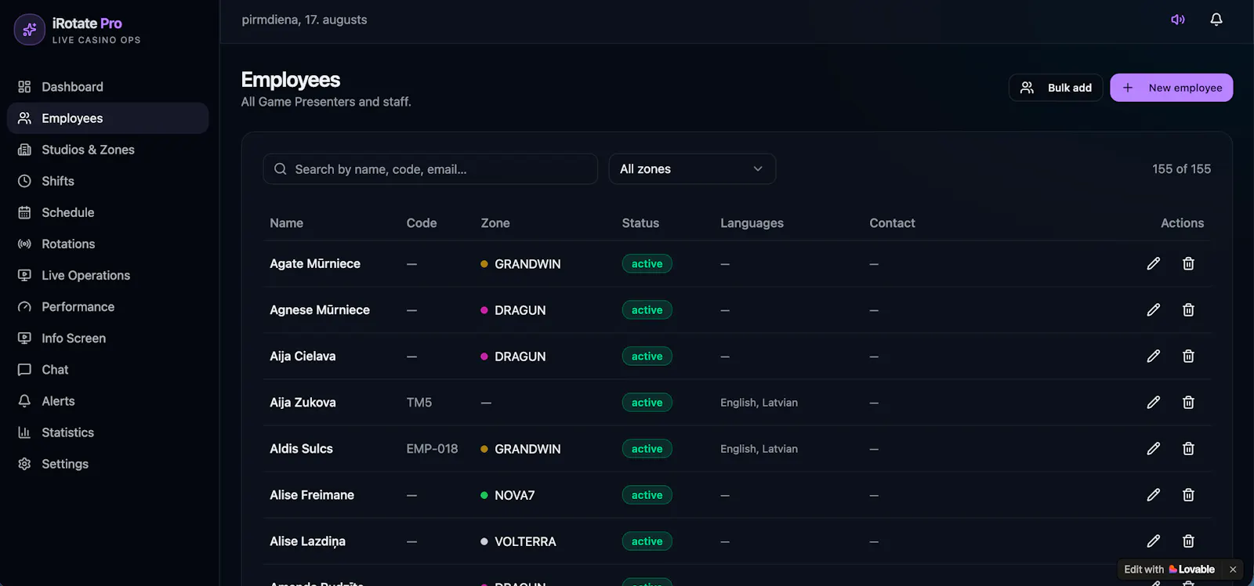
Task: Open Studios & Zones page
Action: coord(107,150)
